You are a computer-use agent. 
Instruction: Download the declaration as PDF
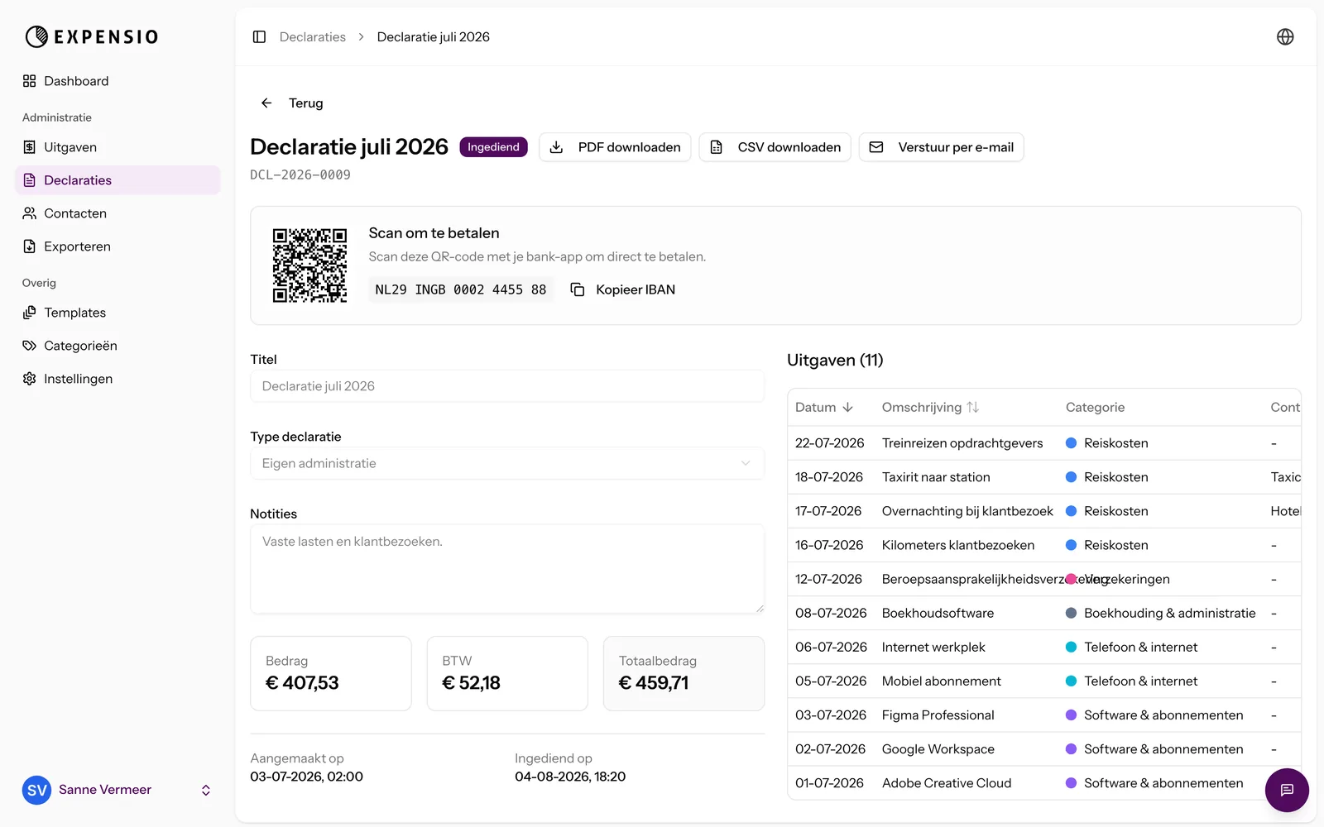615,147
